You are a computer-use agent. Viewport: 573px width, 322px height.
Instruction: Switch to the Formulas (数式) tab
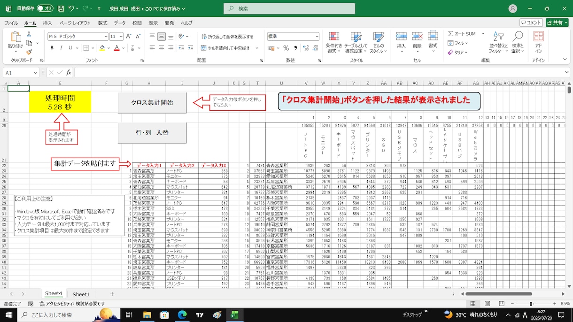pos(102,23)
